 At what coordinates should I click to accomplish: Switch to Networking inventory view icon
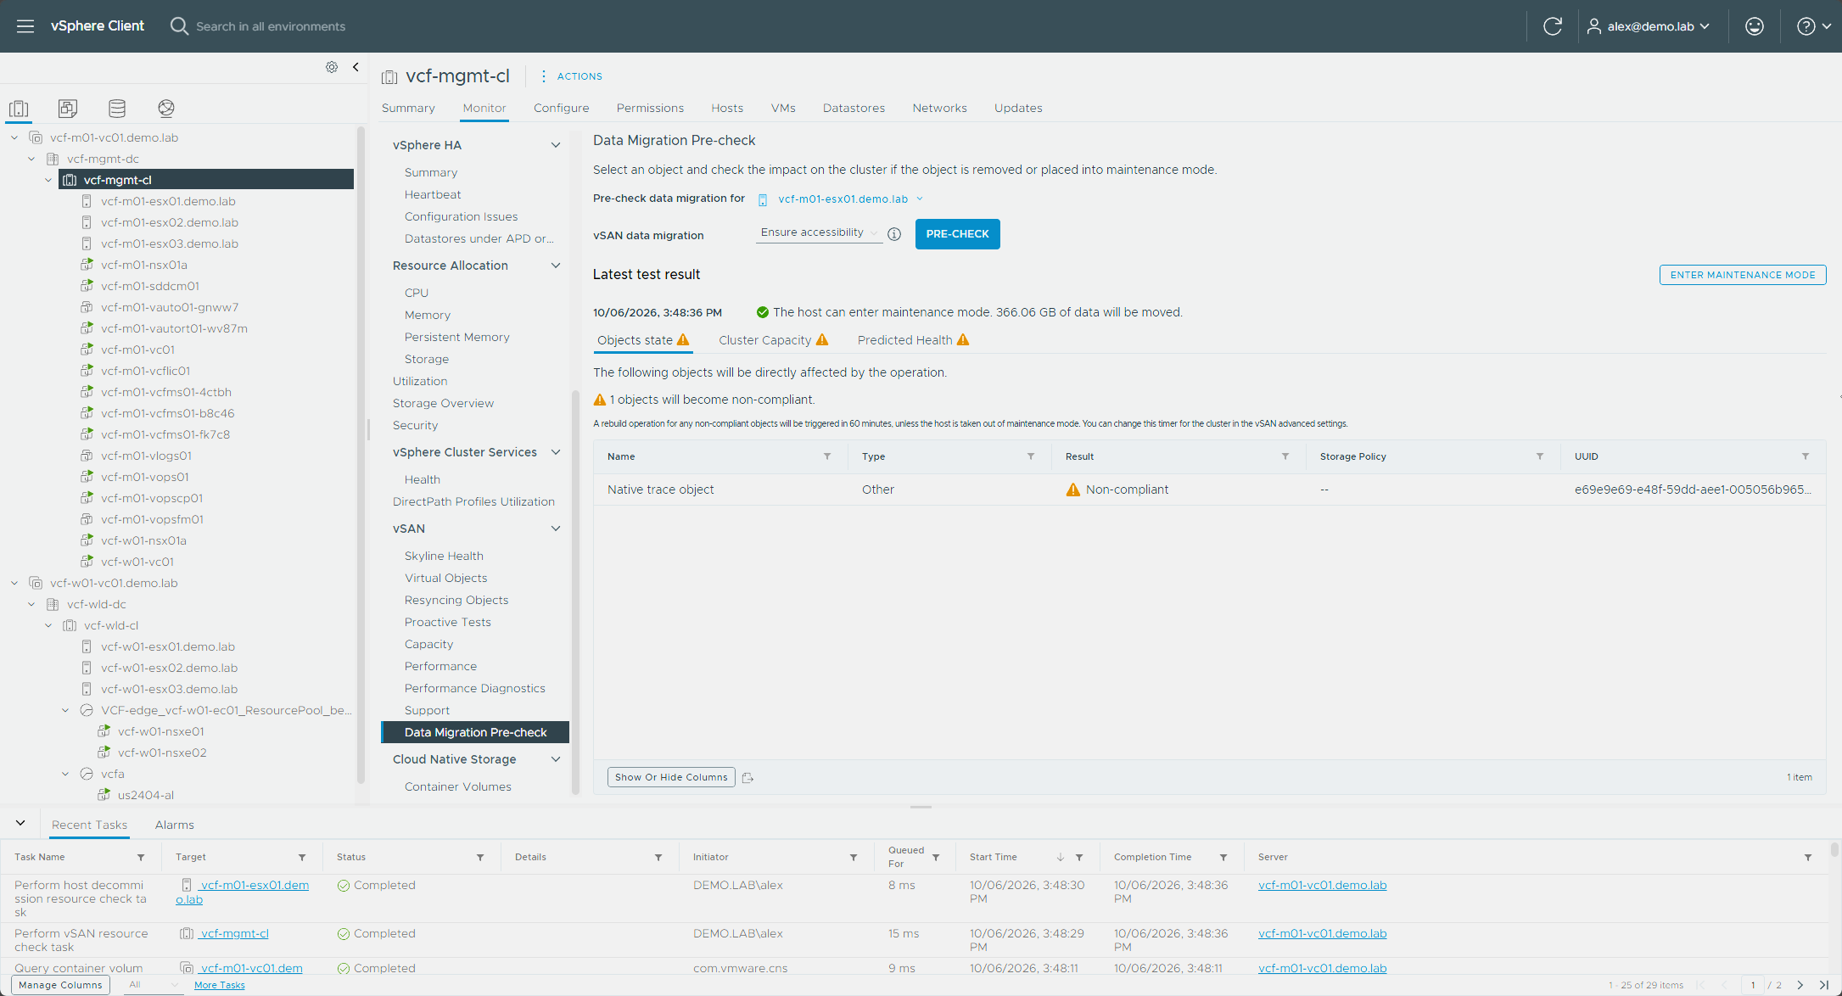click(x=166, y=108)
